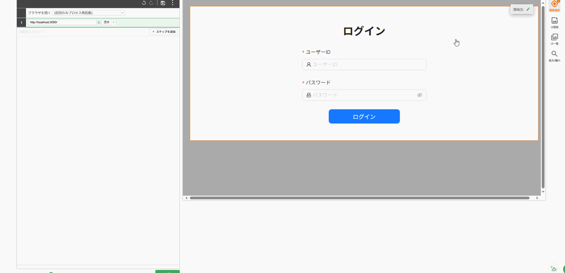Click the vertical scrollbar of preview pane
The height and width of the screenshot is (273, 565).
[543, 98]
